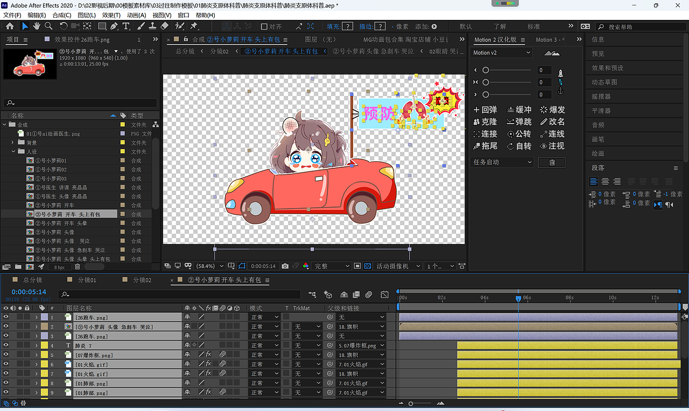Click the first Motion v2 easing slider handle
689x411 pixels.
(x=486, y=70)
